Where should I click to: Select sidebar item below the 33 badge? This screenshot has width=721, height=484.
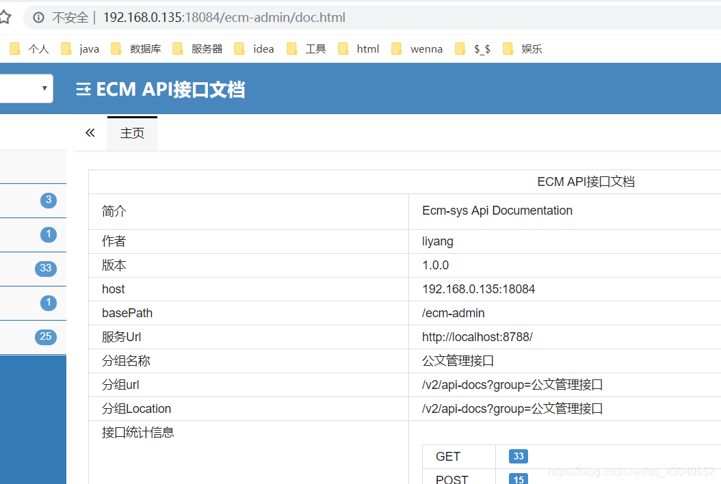pos(33,303)
